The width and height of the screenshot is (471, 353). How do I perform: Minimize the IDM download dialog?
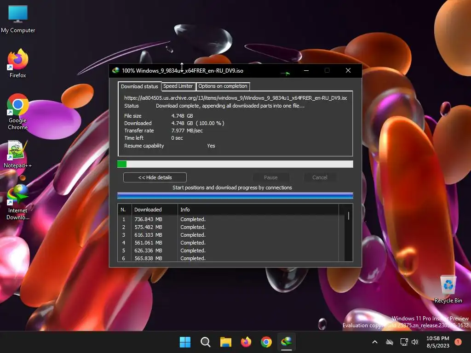(306, 70)
